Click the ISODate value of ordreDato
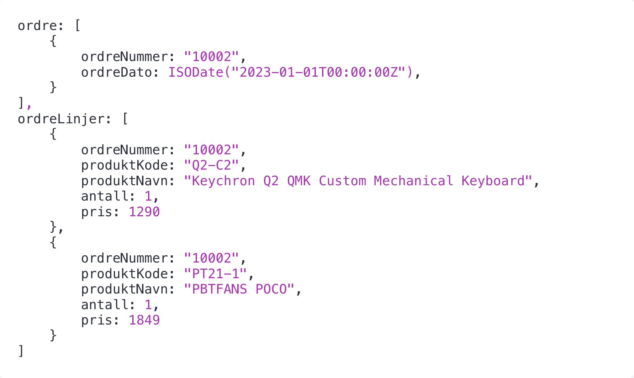This screenshot has width=634, height=378. click(x=291, y=72)
